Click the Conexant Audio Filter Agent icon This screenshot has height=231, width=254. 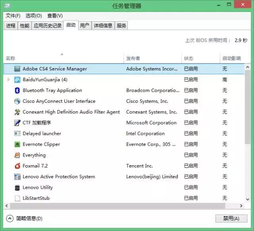point(17,112)
